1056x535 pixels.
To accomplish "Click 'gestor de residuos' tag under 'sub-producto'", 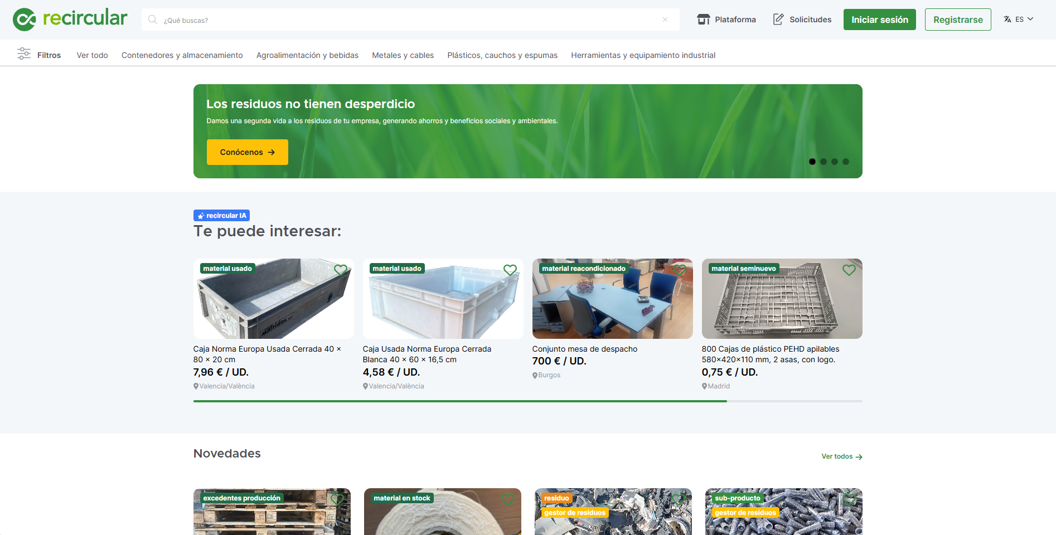I will [745, 513].
